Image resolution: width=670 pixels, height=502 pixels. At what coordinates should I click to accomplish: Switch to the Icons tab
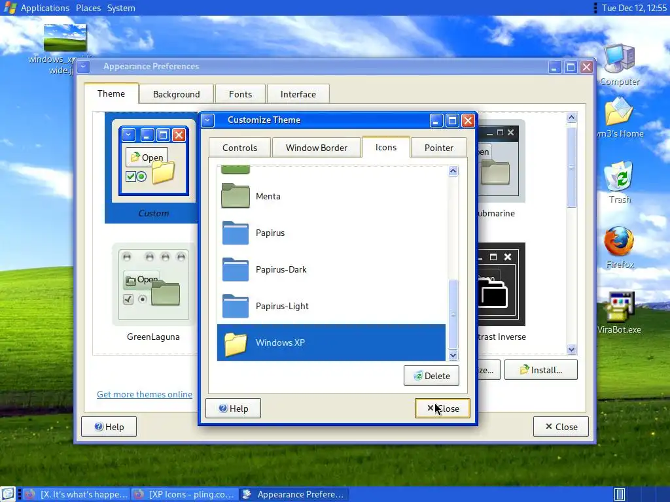(386, 147)
